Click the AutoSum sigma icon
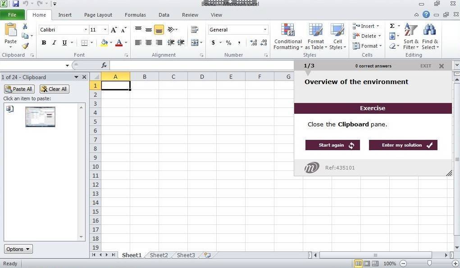Viewport: 460px width, 268px height. 392,26
